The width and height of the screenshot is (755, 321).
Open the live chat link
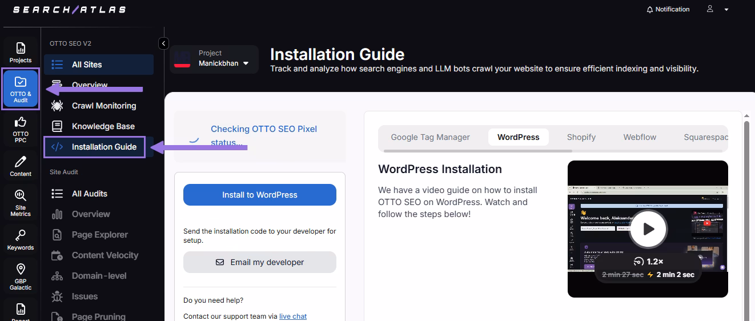click(x=292, y=316)
